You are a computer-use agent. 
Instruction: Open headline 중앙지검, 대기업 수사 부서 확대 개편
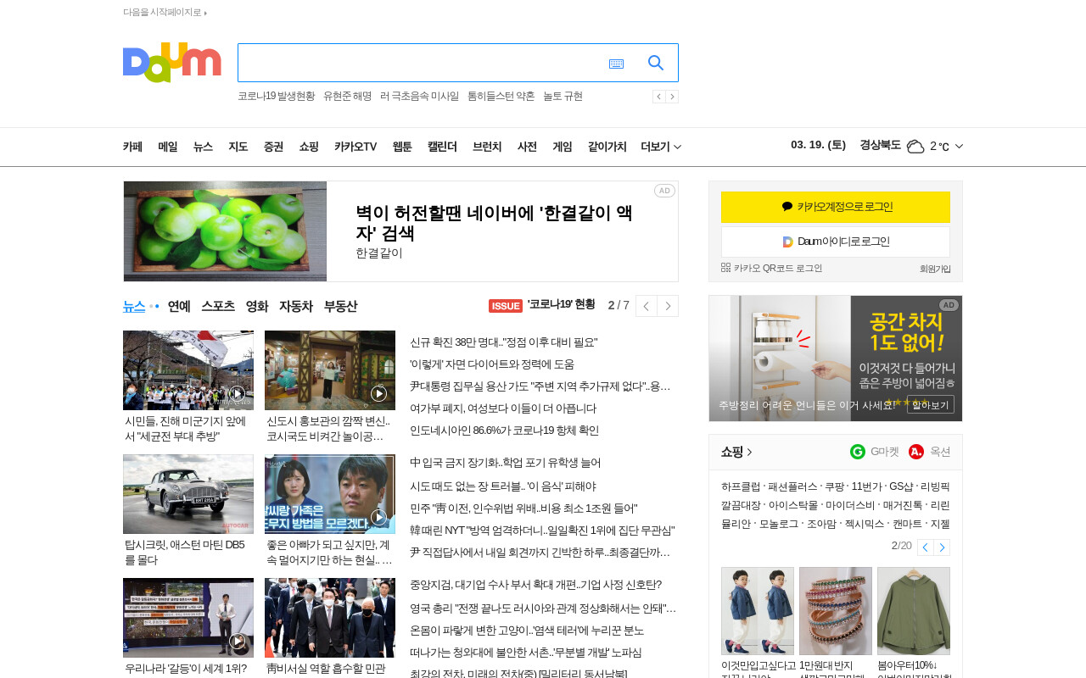(535, 585)
